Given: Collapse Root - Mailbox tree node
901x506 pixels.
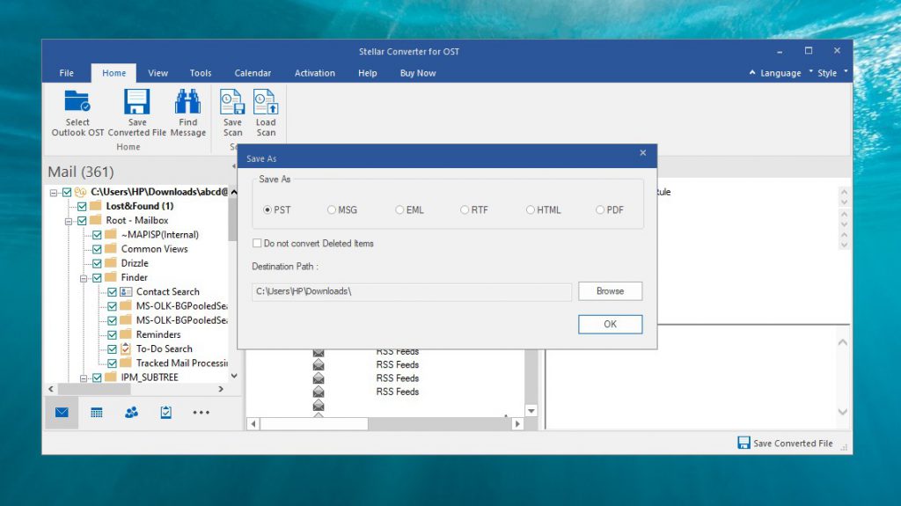Looking at the screenshot, I should [69, 221].
